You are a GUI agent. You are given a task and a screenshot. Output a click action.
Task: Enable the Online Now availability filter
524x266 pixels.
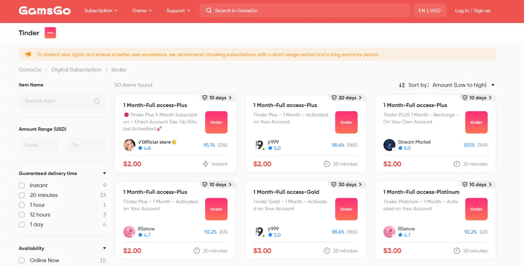click(x=22, y=260)
